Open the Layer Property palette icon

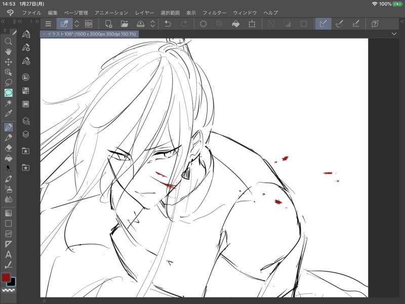click(x=26, y=121)
